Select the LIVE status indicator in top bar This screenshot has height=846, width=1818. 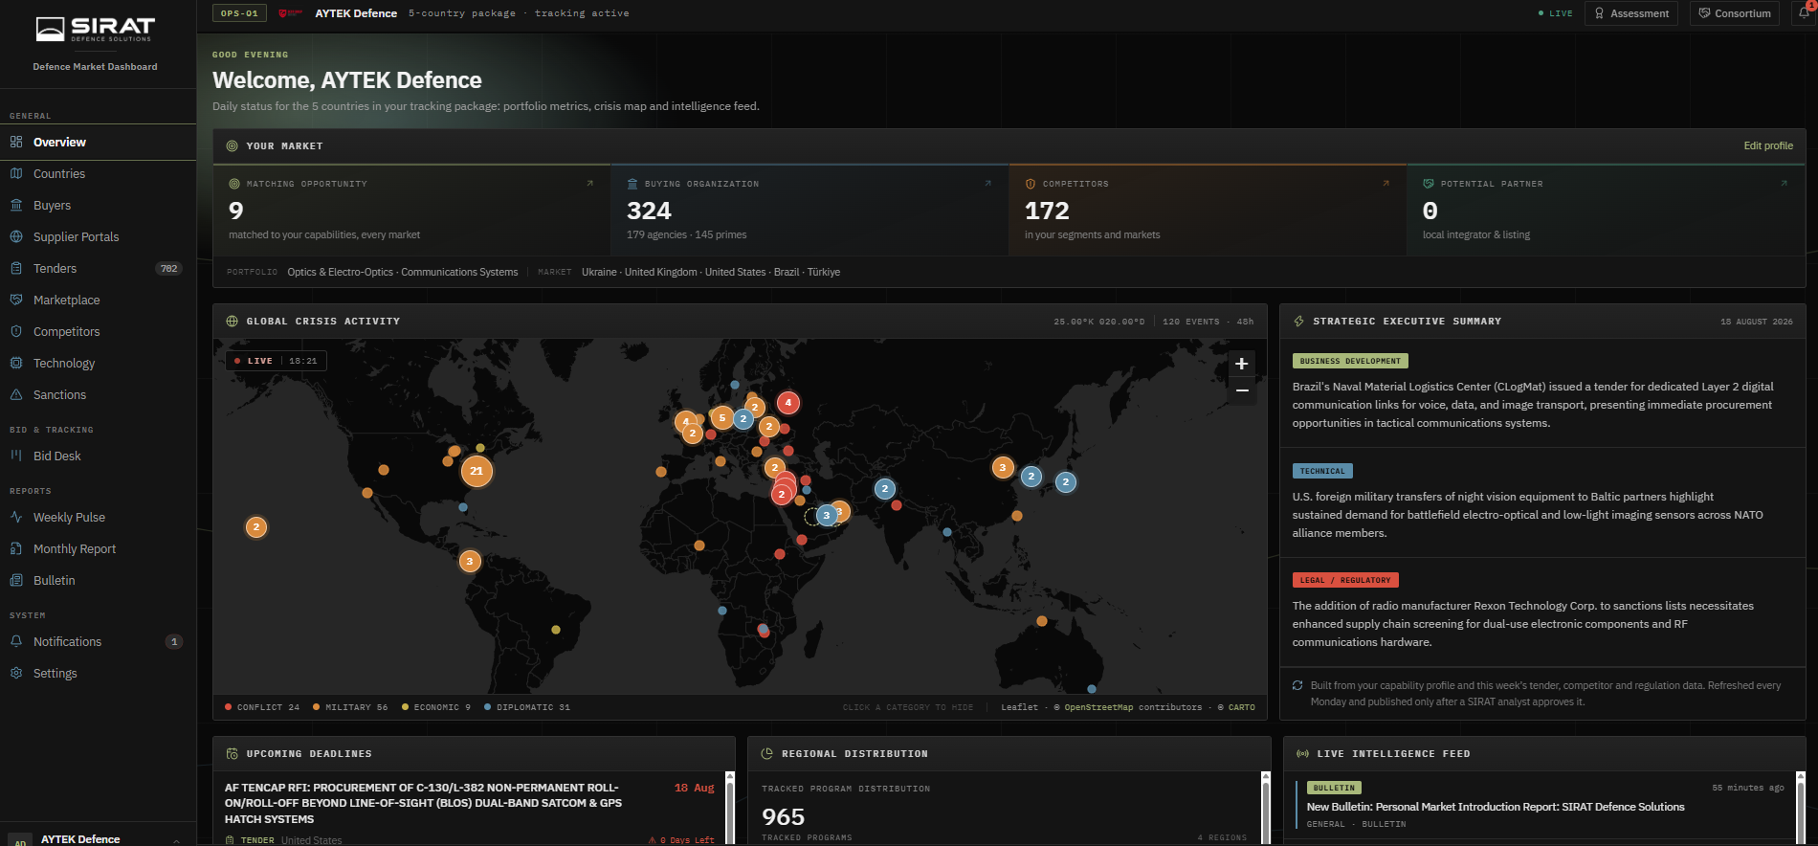[1555, 13]
